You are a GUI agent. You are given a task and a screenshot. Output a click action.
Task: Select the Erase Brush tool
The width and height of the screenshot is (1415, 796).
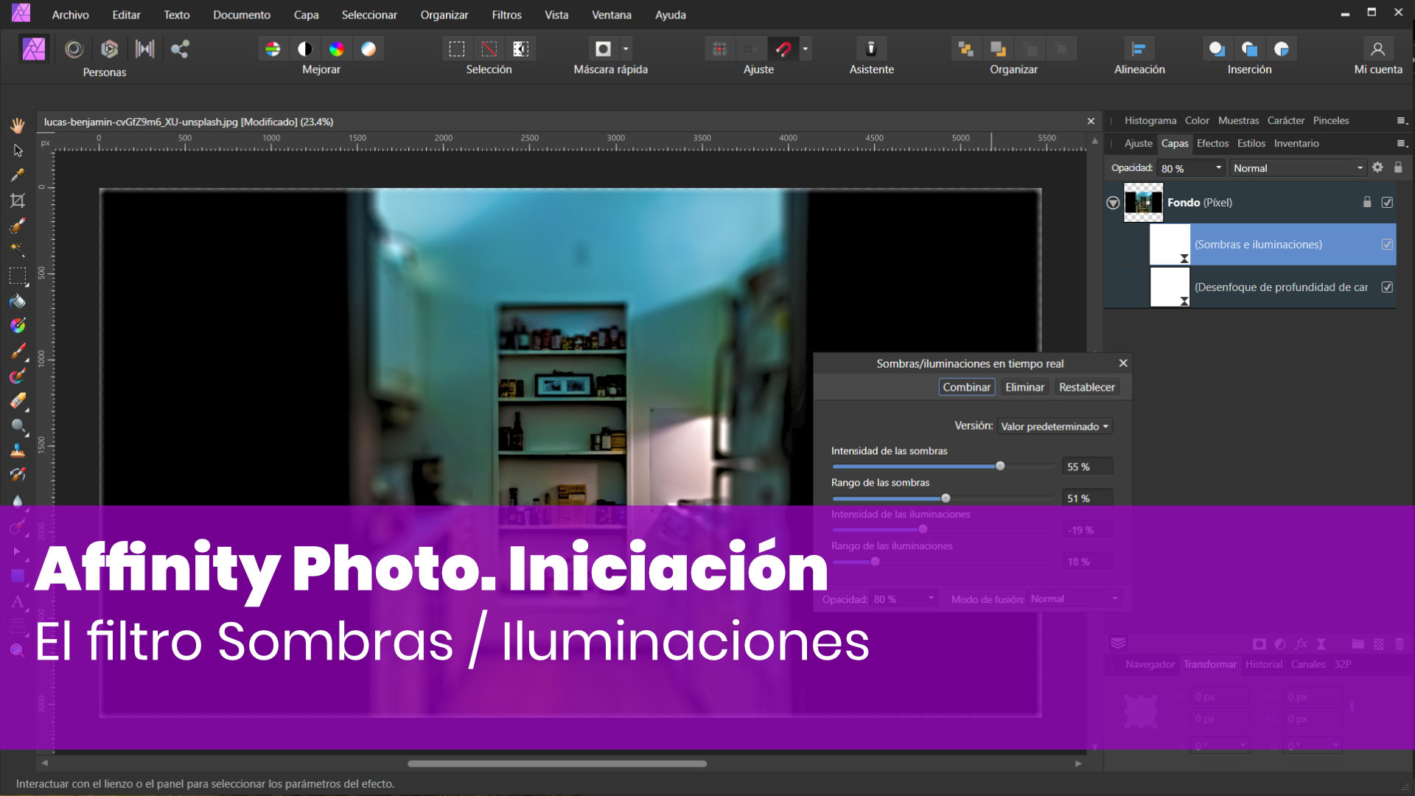(18, 401)
